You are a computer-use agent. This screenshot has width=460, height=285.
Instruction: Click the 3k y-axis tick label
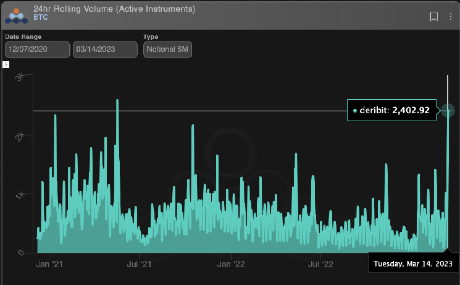click(x=20, y=77)
